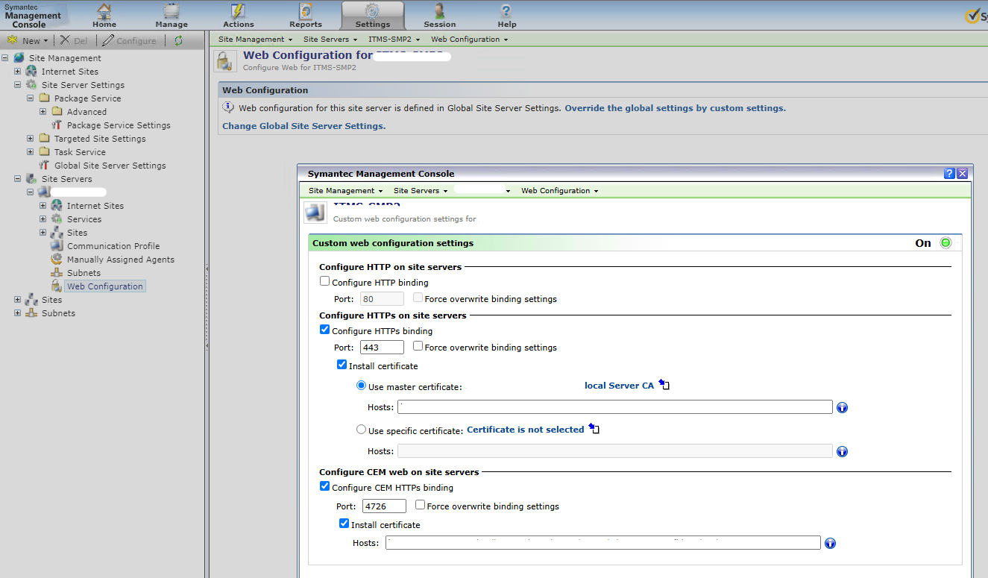988x578 pixels.
Task: Enable the Configure HTTP binding checkbox
Action: click(324, 282)
